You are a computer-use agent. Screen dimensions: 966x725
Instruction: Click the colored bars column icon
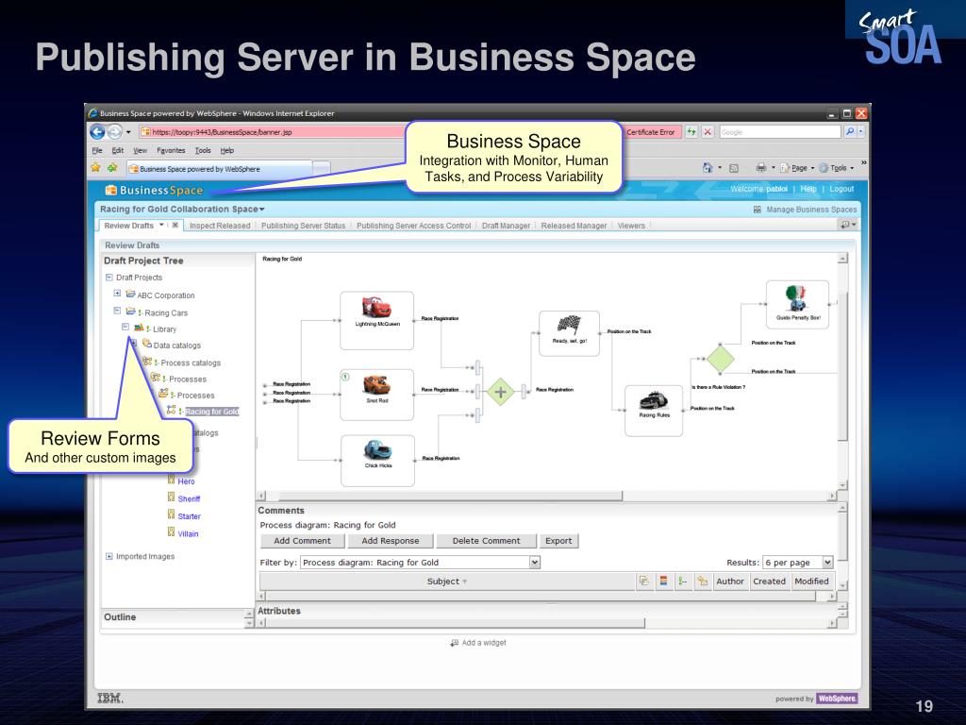663,581
